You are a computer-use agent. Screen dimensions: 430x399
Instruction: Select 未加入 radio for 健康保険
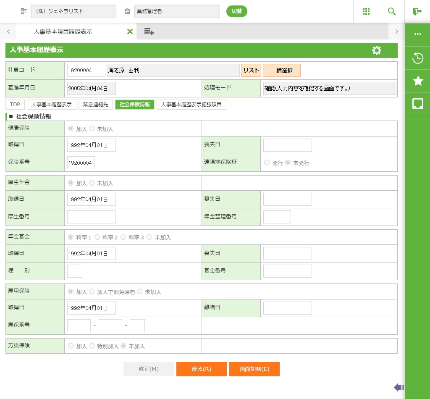[x=92, y=129]
